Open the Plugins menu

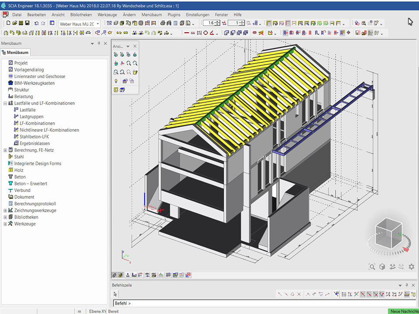tap(174, 14)
